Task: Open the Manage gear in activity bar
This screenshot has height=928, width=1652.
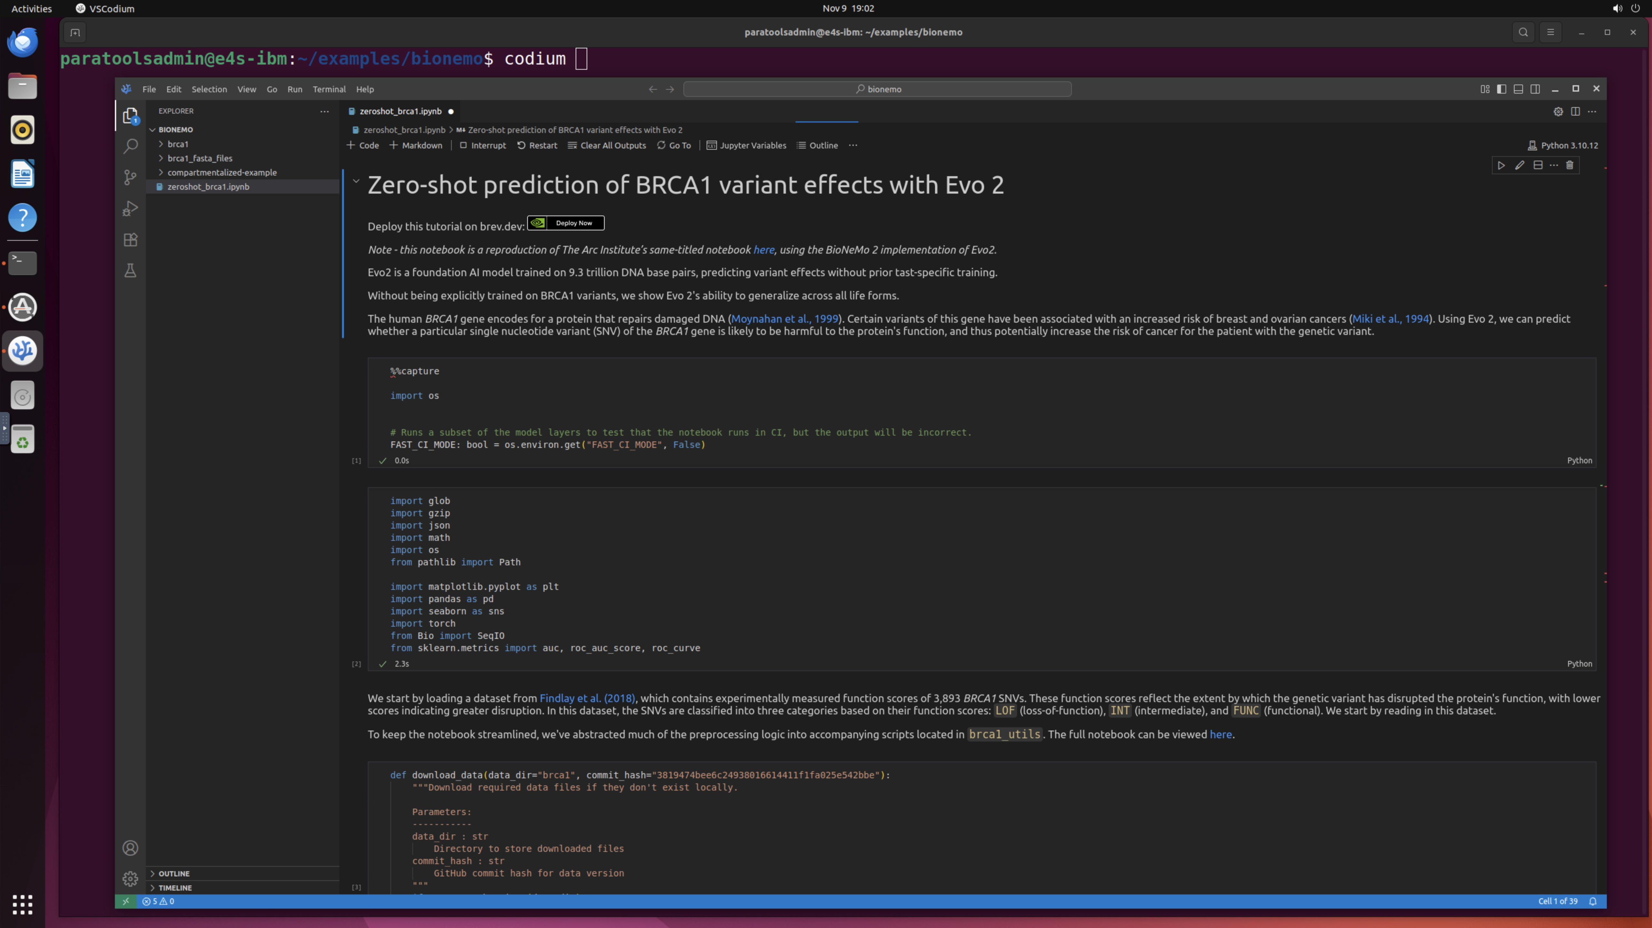Action: 130,879
